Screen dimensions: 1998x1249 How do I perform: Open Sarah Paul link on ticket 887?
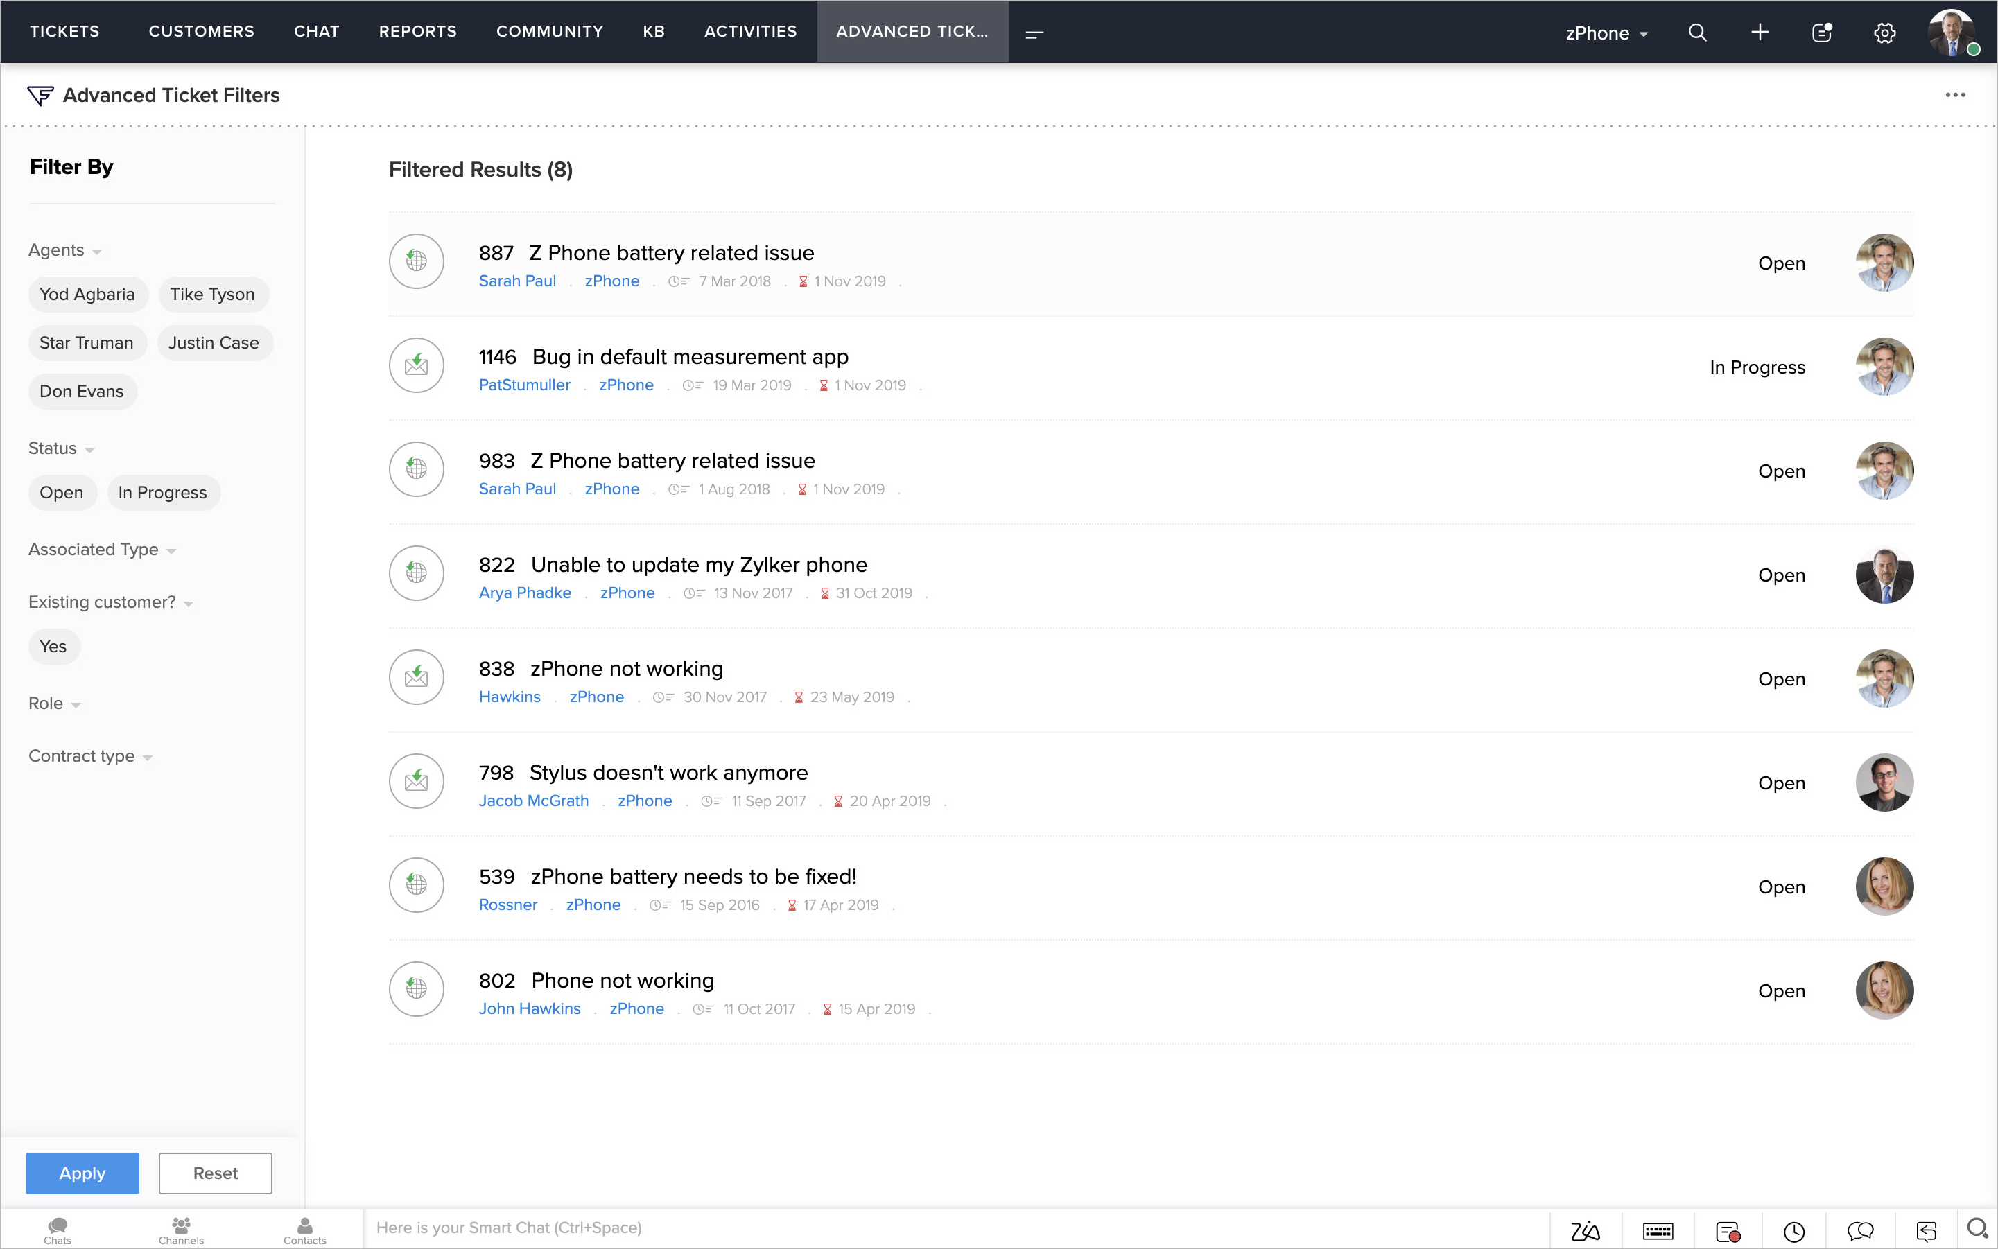click(517, 281)
